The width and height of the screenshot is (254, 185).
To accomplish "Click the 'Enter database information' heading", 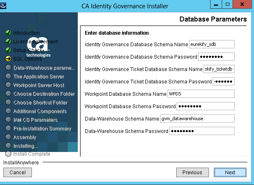I will click(x=117, y=33).
